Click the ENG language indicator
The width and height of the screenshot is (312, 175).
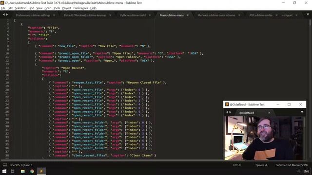pyautogui.click(x=306, y=172)
